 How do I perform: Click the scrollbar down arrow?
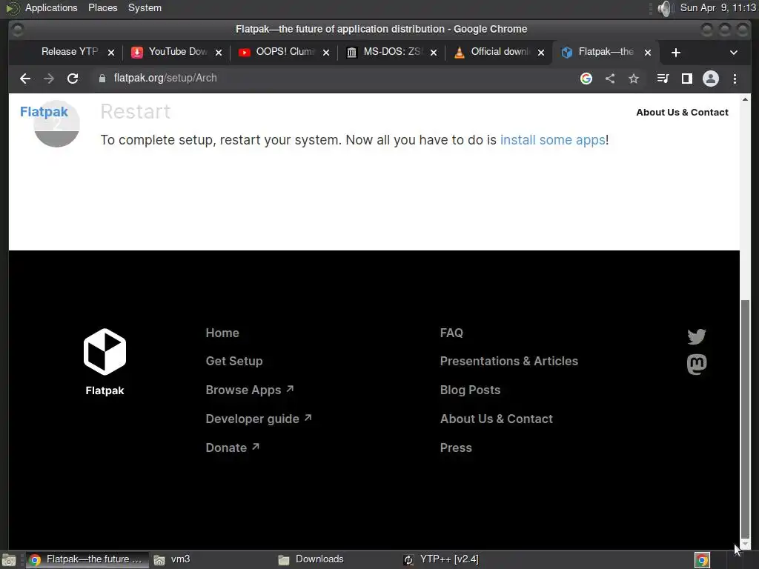click(746, 545)
